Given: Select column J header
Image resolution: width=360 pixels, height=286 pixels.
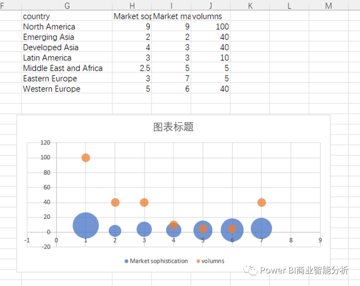Looking at the screenshot, I should click(210, 5).
